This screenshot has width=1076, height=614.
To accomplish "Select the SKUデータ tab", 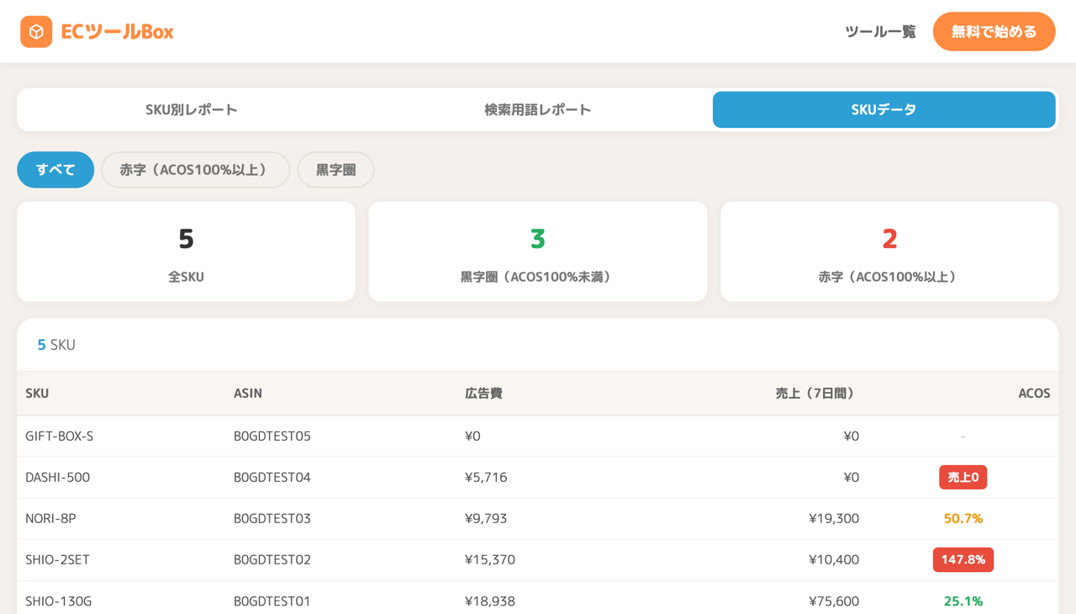I will pyautogui.click(x=883, y=109).
